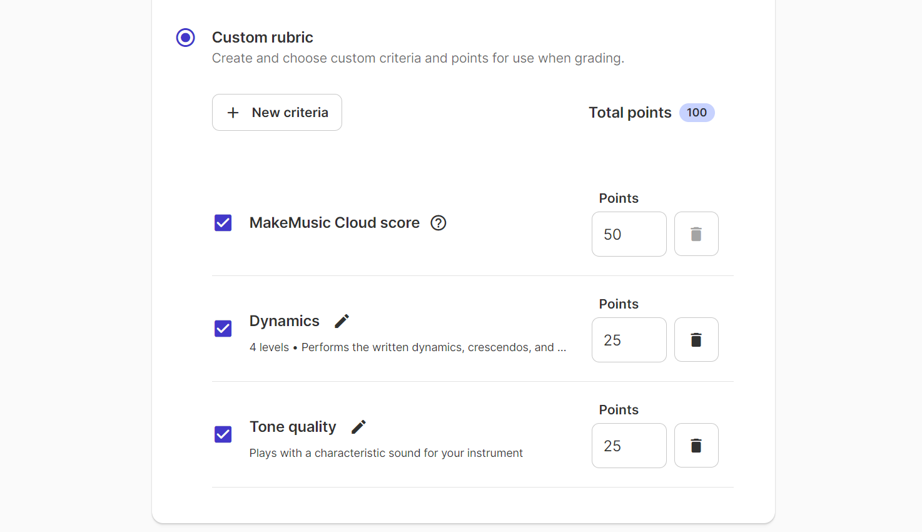Edit the Tone quality points field
Viewport: 922px width, 532px height.
[629, 446]
